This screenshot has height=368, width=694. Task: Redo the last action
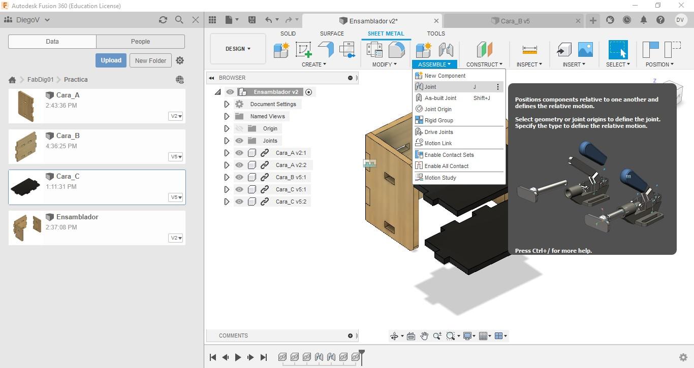pyautogui.click(x=289, y=20)
